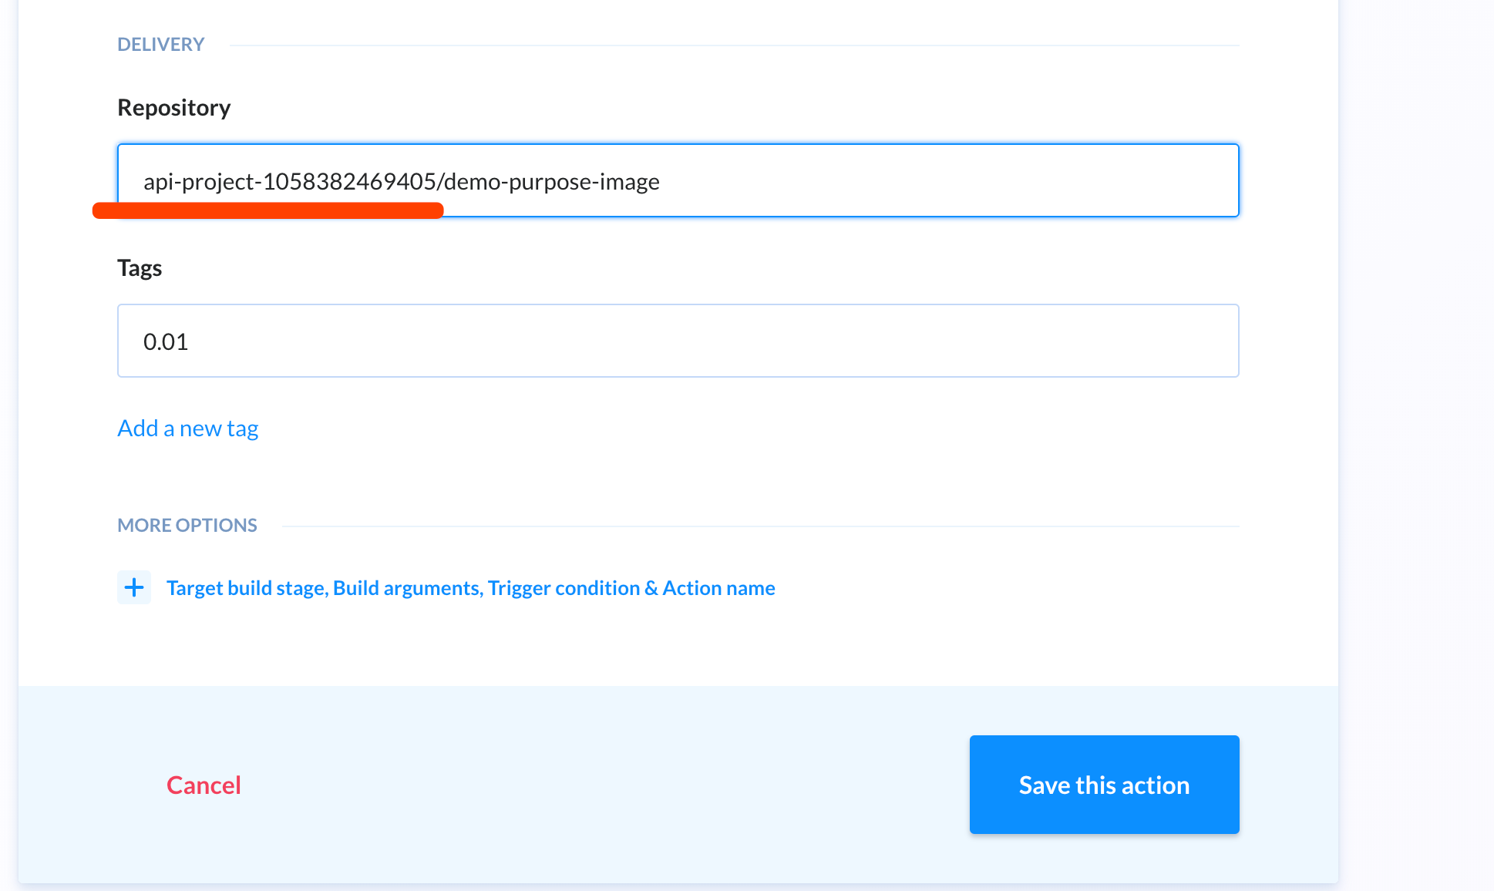The height and width of the screenshot is (891, 1494).
Task: Select the MORE OPTIONS section heading
Action: click(x=187, y=525)
